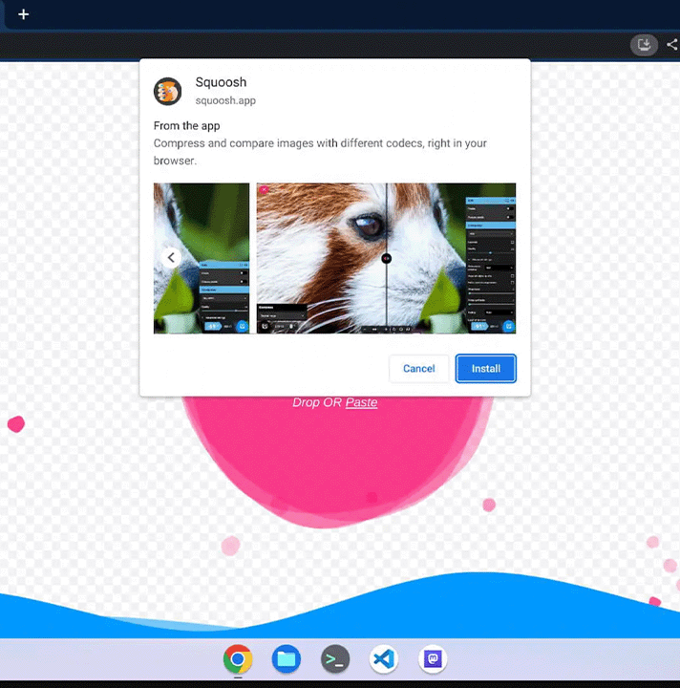Viewport: 680px width, 688px height.
Task: Click the install app icon in the address bar
Action: pos(644,44)
